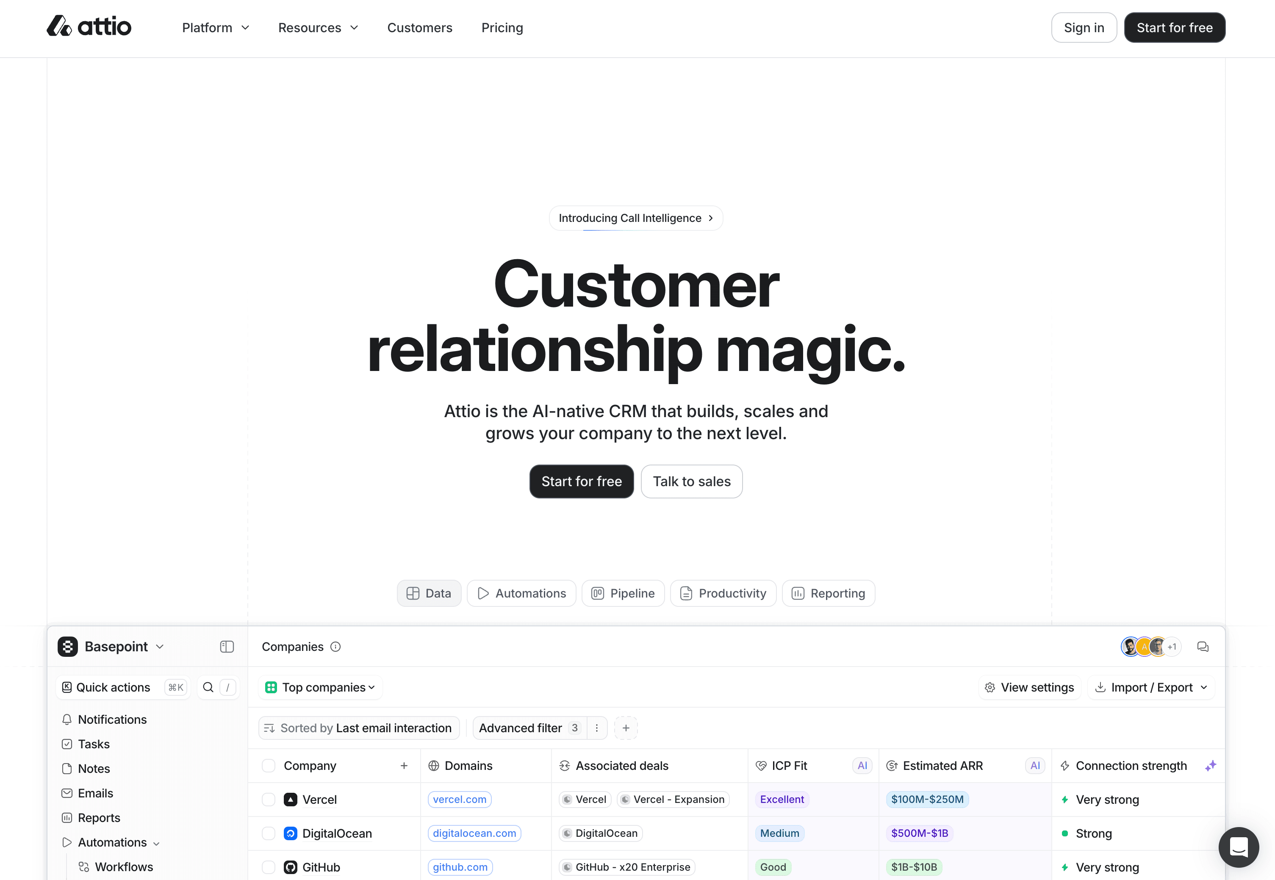Click the collaborator avatars group
Viewport: 1275px width, 880px height.
pyautogui.click(x=1151, y=646)
